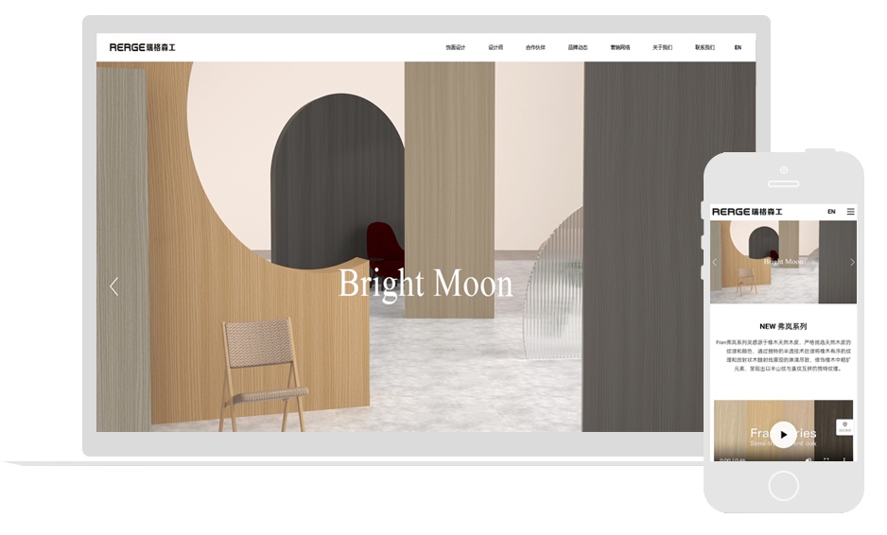
Task: Click the REARGE logo in desktop header
Action: coord(142,47)
